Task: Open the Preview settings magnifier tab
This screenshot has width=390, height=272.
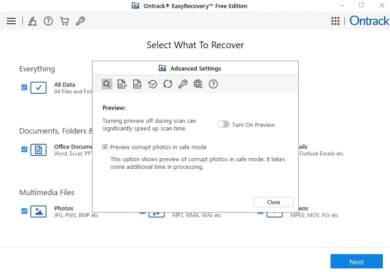Action: (x=106, y=84)
